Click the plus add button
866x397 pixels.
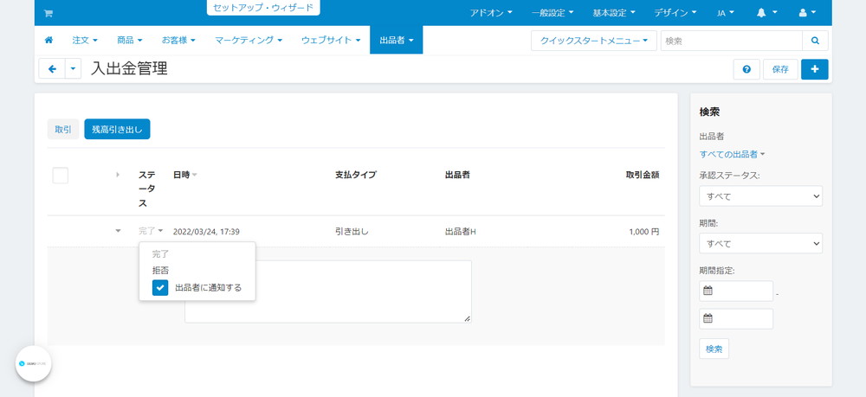tap(815, 69)
